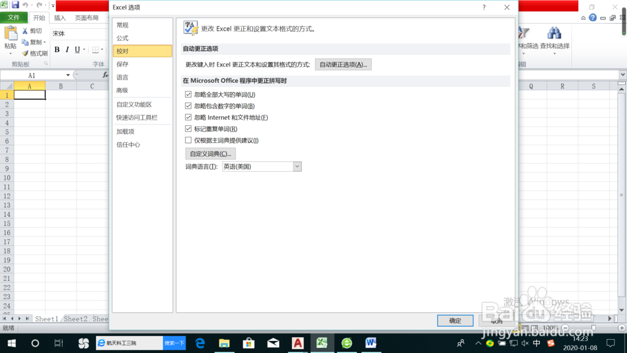Click the Redo icon in title bar
Image resolution: width=627 pixels, height=353 pixels.
pyautogui.click(x=39, y=5)
